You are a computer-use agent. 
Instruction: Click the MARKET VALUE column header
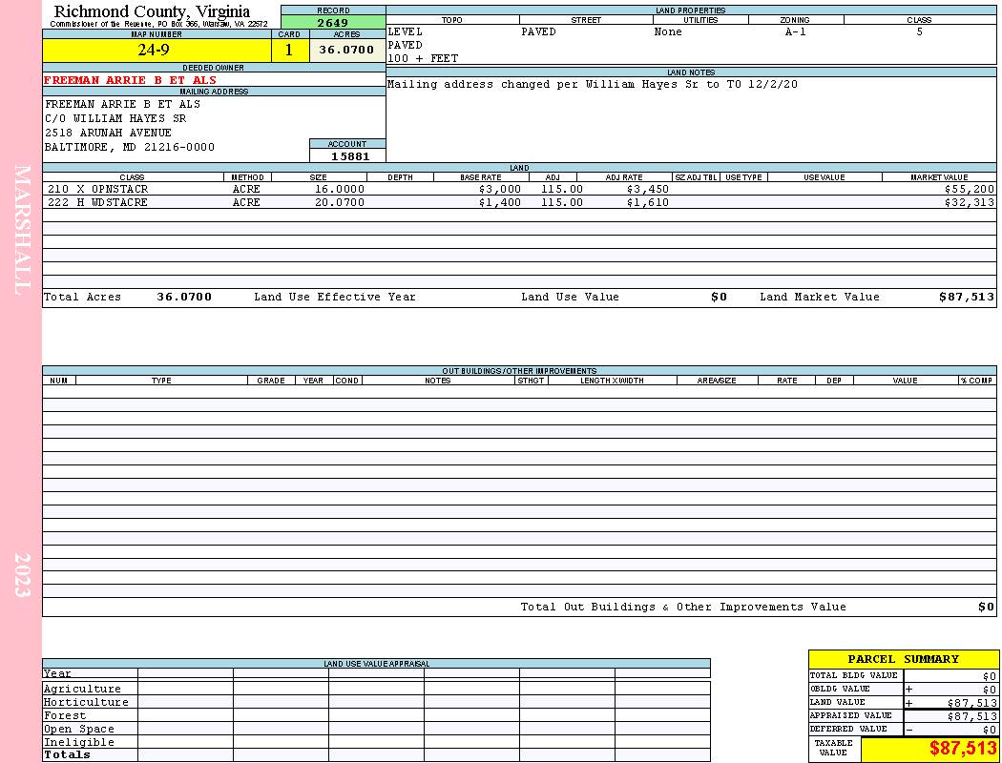coord(939,177)
